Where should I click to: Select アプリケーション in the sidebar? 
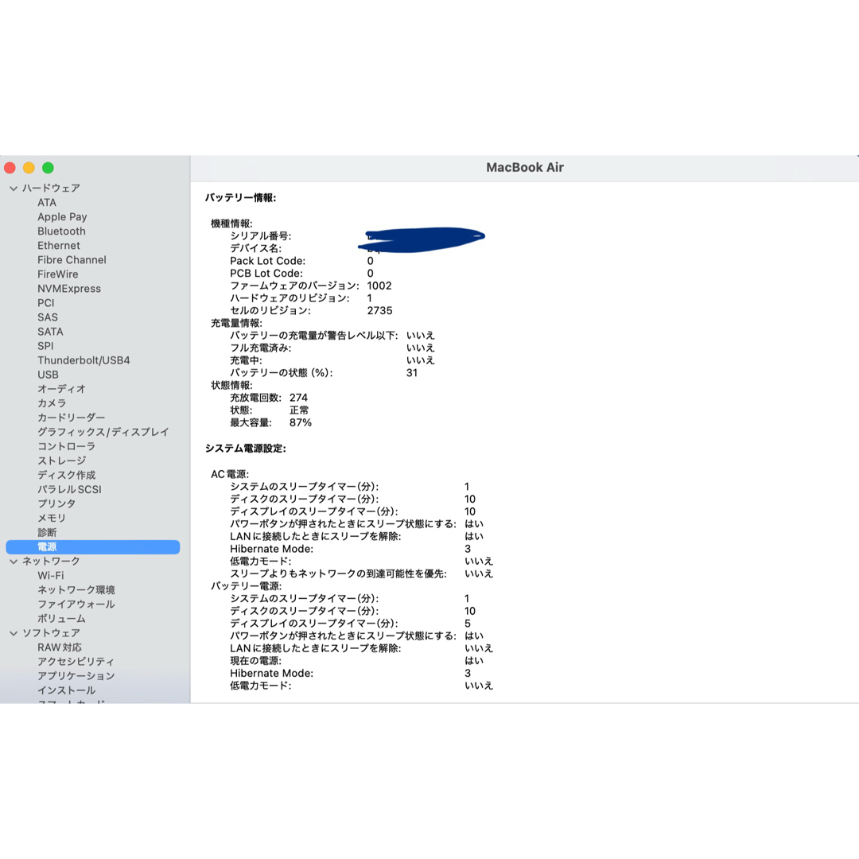[76, 676]
